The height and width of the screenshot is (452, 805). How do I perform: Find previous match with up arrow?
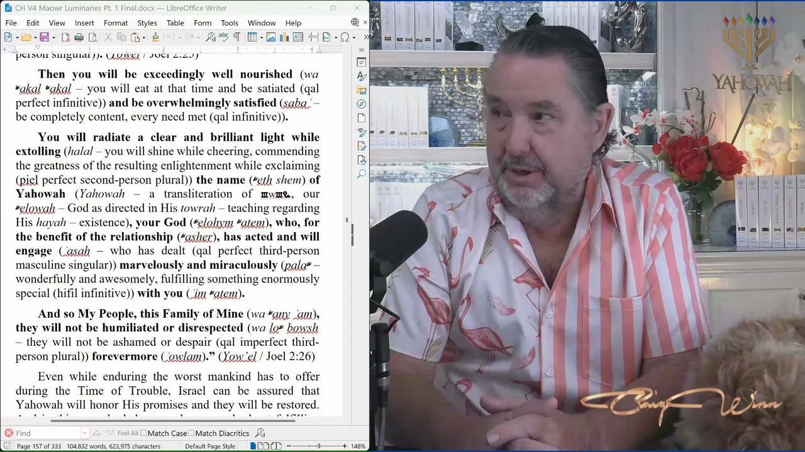[96, 433]
